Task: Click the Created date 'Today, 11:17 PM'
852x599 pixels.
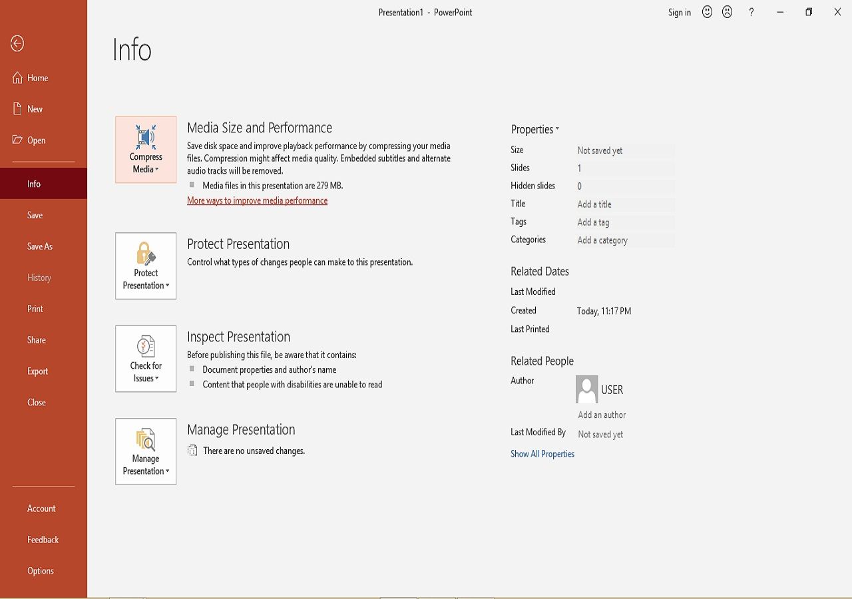Action: (x=604, y=311)
